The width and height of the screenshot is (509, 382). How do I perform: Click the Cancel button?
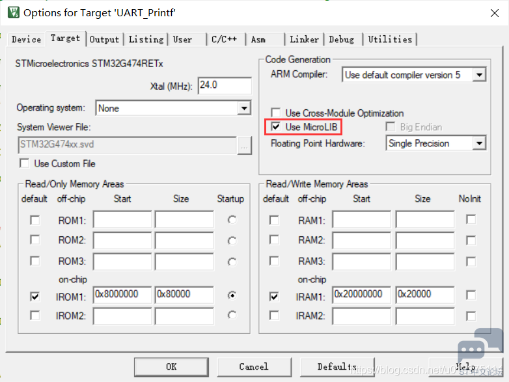click(255, 367)
